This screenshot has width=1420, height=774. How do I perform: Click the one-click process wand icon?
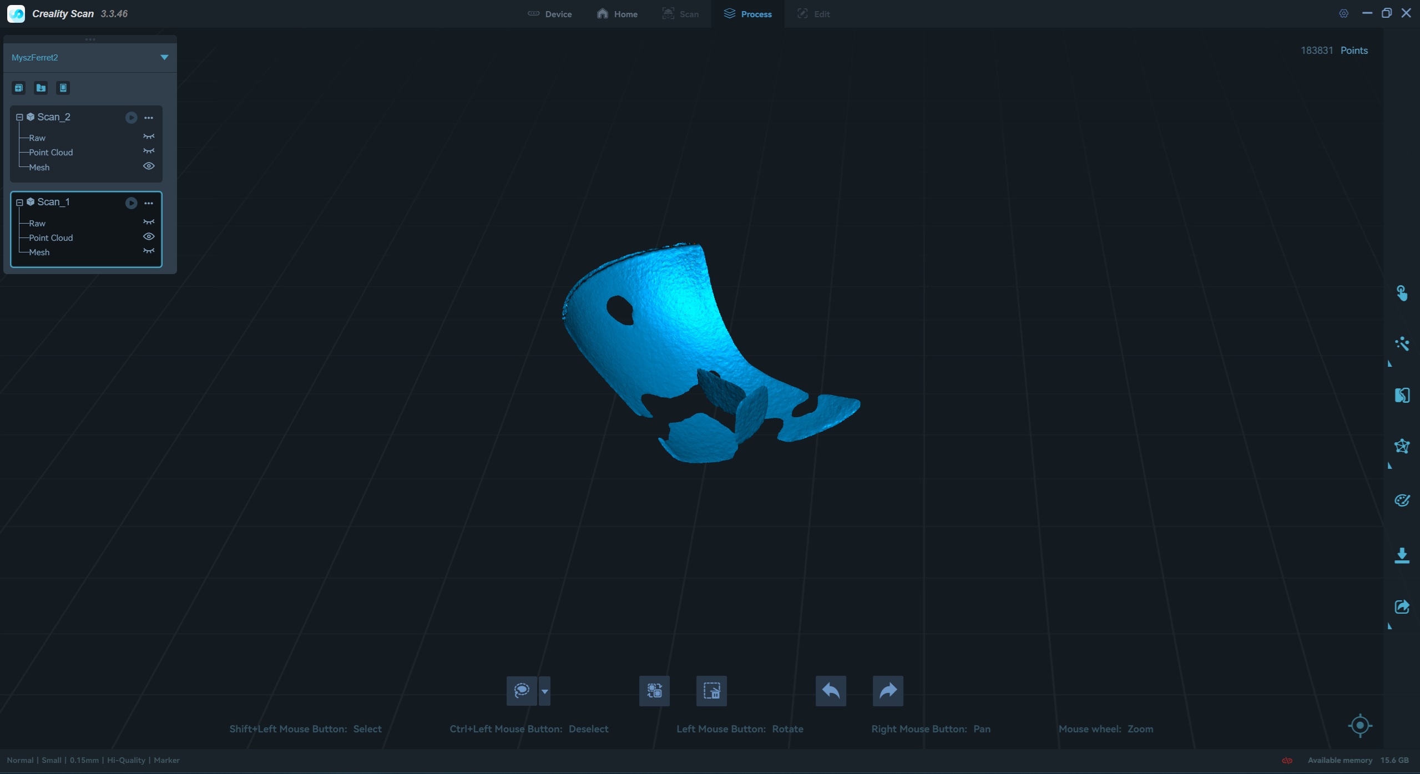tap(1401, 344)
